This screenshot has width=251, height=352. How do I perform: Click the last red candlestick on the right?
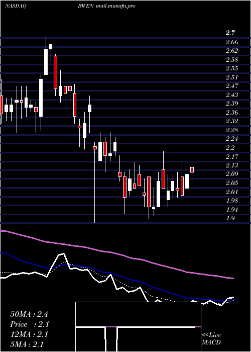(x=192, y=169)
